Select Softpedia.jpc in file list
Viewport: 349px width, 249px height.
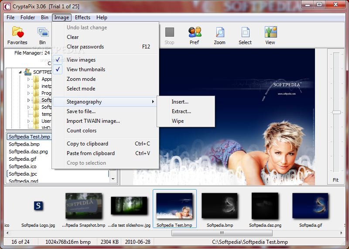(x=23, y=174)
